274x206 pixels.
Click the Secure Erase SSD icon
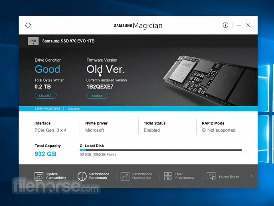click(211, 176)
